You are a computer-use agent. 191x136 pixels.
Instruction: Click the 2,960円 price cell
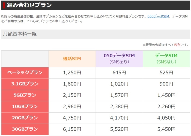[x=72, y=107]
